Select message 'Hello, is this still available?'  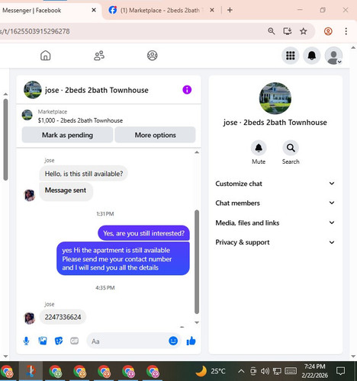pos(84,174)
